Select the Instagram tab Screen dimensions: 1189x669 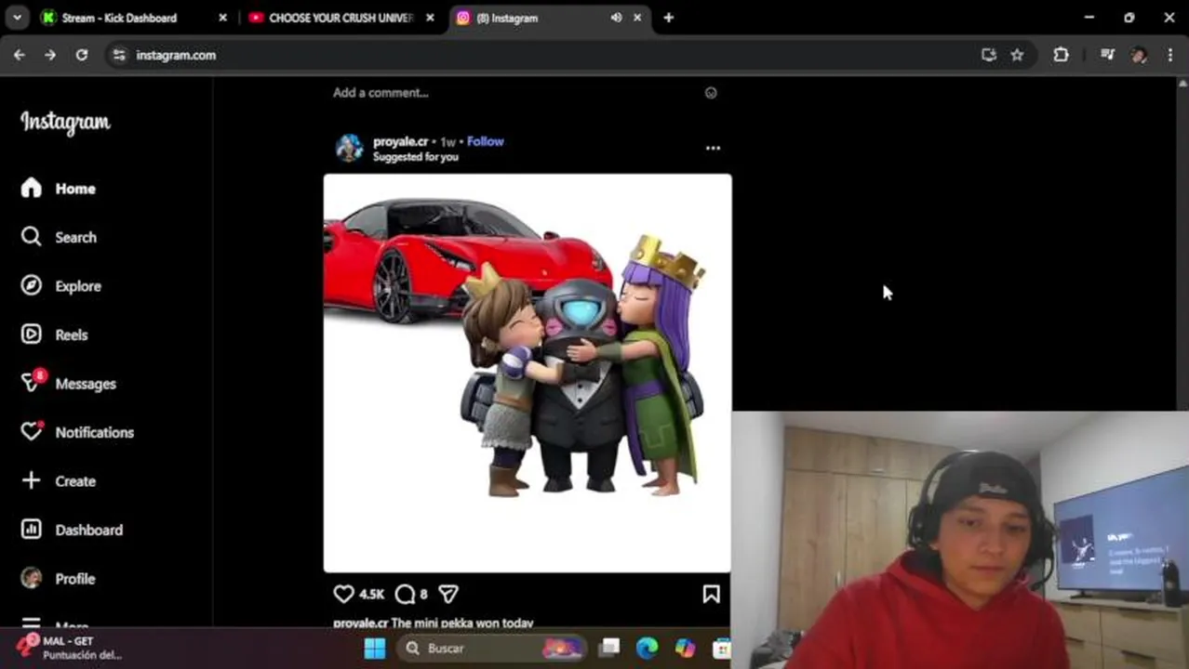[549, 18]
